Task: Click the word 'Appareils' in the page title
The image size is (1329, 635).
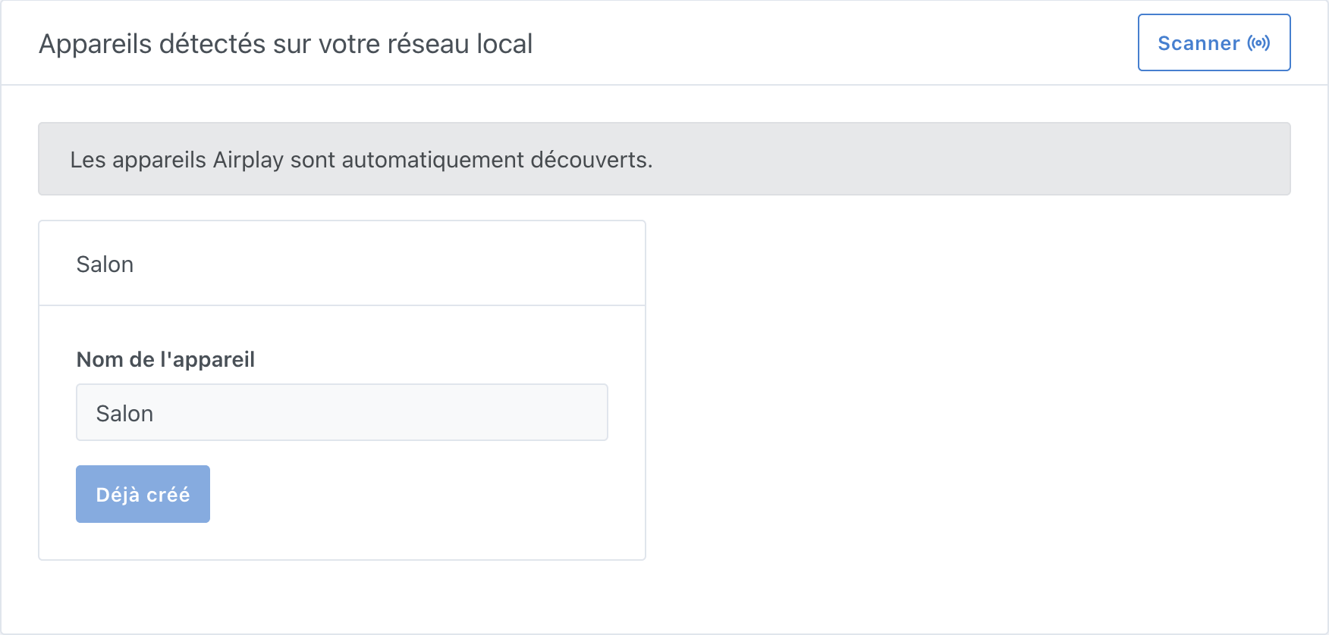Action: (x=96, y=45)
